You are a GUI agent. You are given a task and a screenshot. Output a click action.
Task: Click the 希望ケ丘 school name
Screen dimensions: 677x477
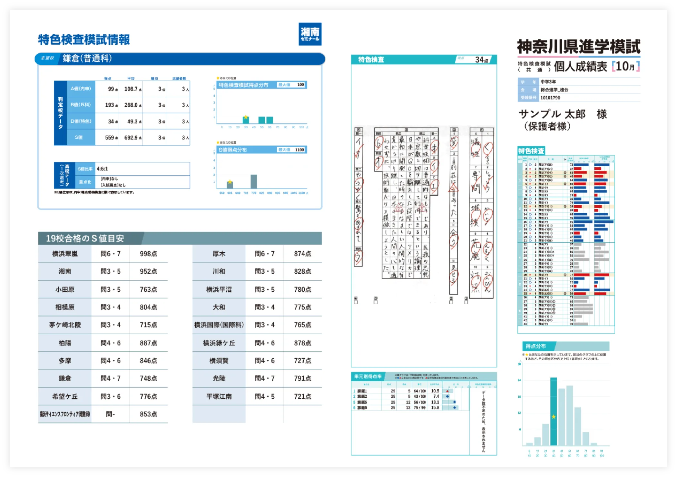point(65,396)
